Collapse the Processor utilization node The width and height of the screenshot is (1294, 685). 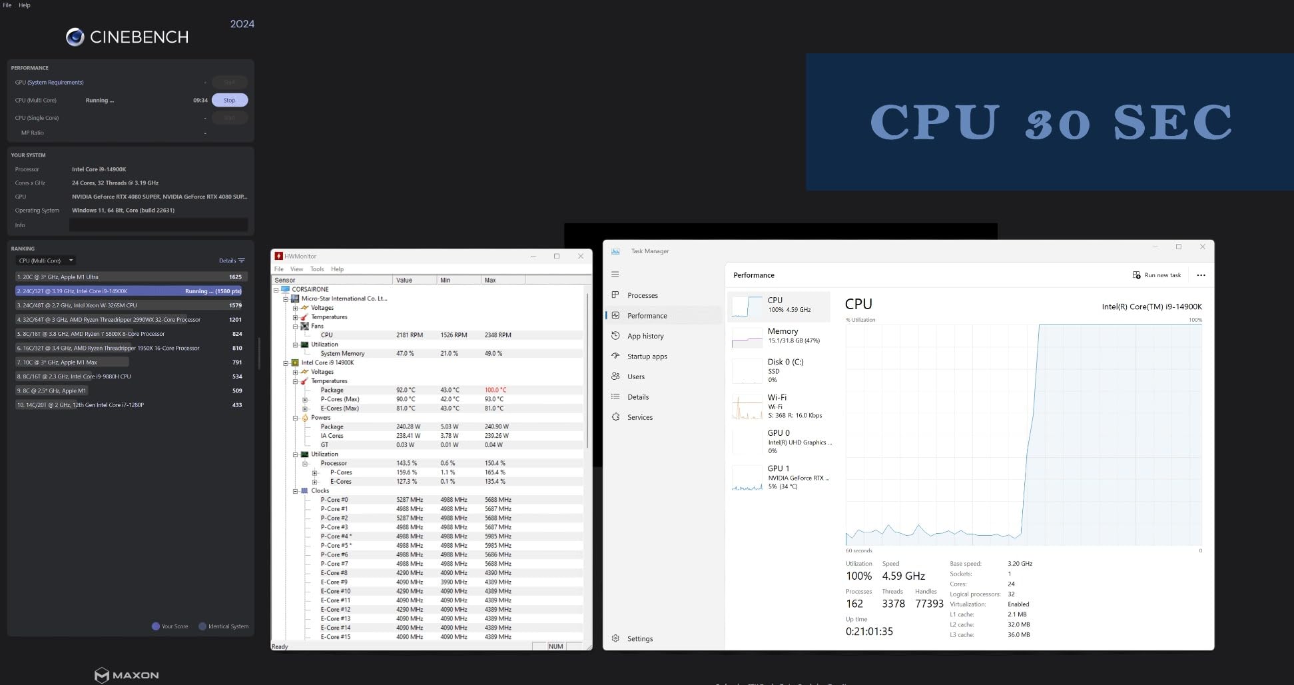[x=305, y=463]
